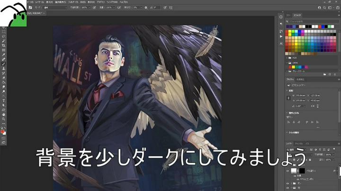
Task: Open the Help menu in menu bar
Action: click(x=124, y=2)
